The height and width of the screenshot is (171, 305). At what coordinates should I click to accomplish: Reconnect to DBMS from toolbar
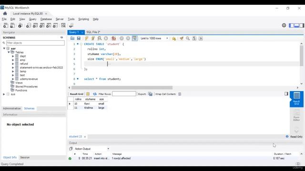71,25
